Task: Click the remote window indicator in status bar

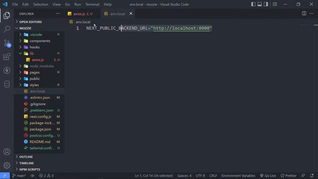Action: pyautogui.click(x=4, y=176)
